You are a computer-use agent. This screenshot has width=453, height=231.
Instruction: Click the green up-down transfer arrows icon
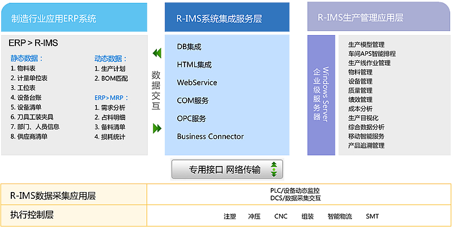(274, 169)
